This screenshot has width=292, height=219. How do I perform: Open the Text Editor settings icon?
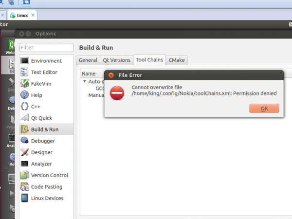[25, 72]
